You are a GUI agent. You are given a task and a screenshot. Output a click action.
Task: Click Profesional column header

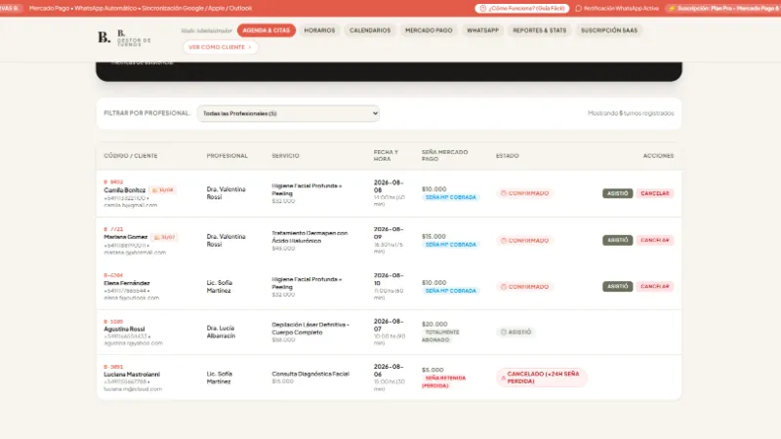coord(227,156)
